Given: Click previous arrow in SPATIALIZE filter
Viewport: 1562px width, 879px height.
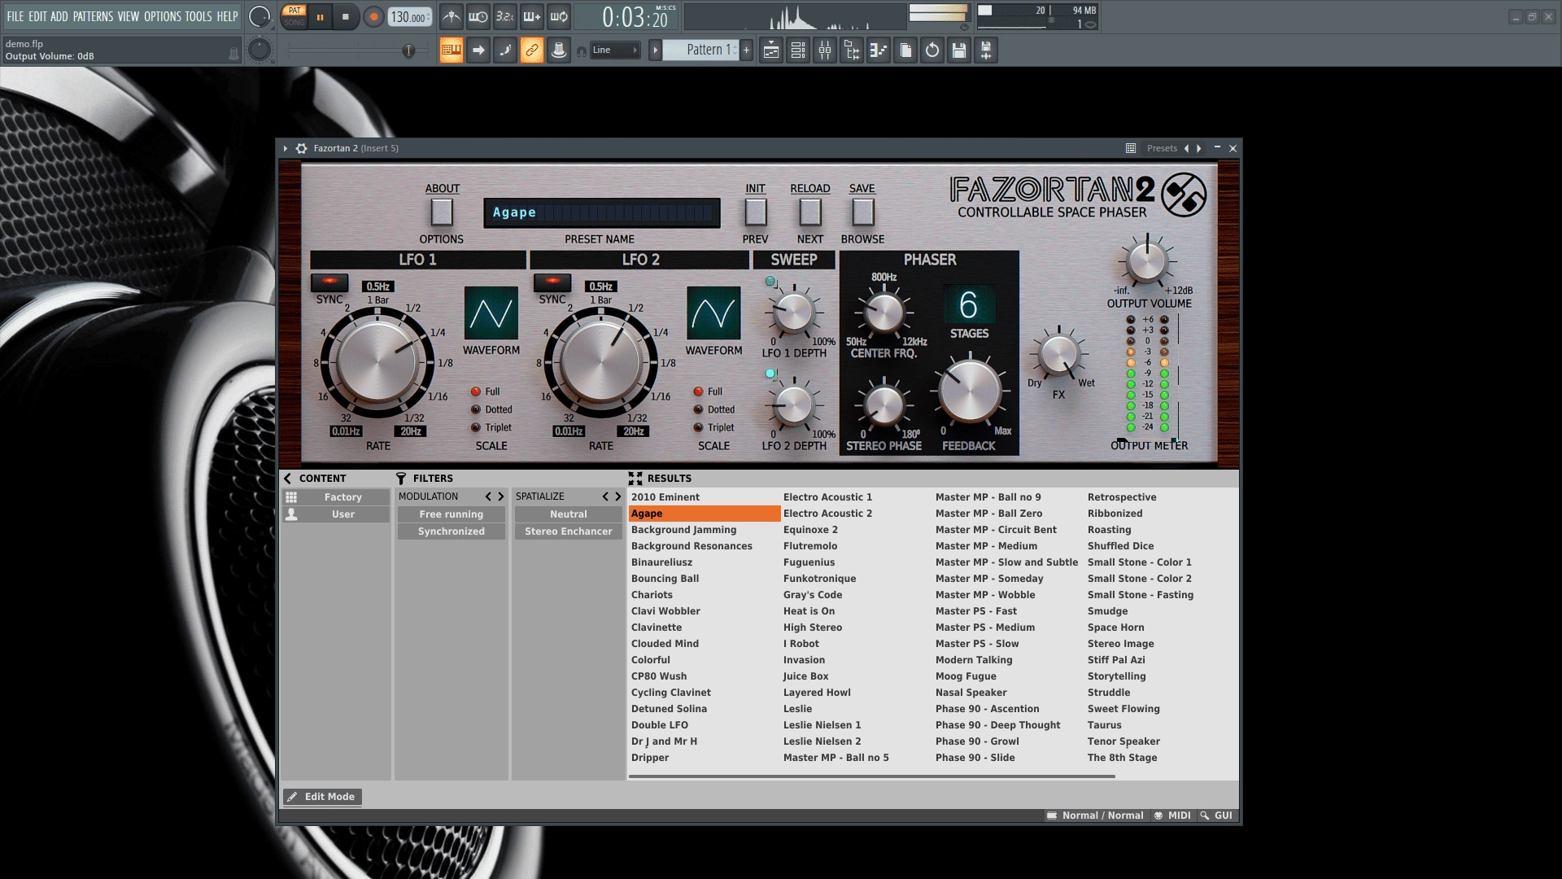Looking at the screenshot, I should coord(605,496).
